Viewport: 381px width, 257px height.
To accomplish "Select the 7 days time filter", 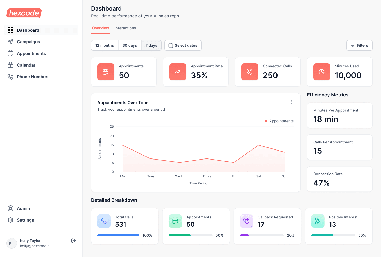I will [x=151, y=45].
